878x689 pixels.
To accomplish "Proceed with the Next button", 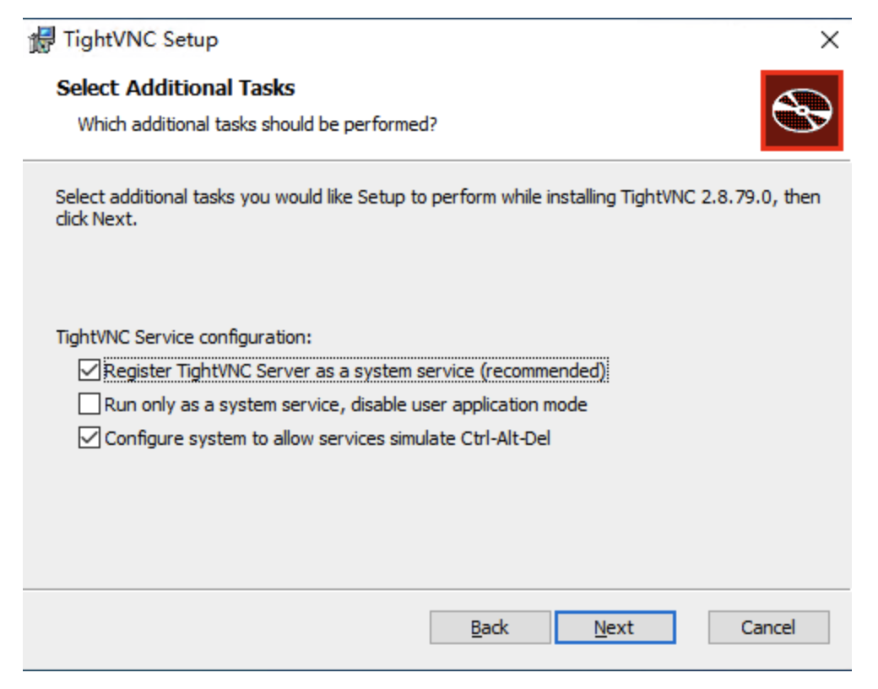I will click(615, 627).
